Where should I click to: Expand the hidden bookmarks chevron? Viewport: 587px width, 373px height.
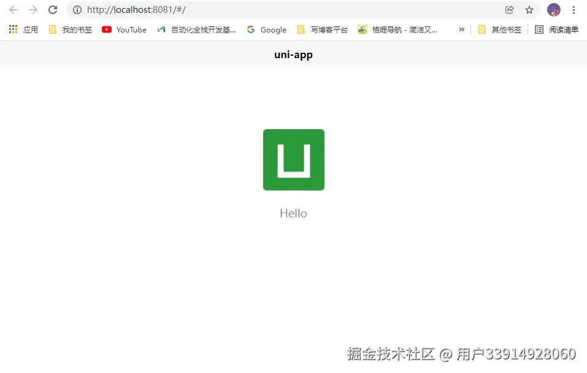[462, 29]
